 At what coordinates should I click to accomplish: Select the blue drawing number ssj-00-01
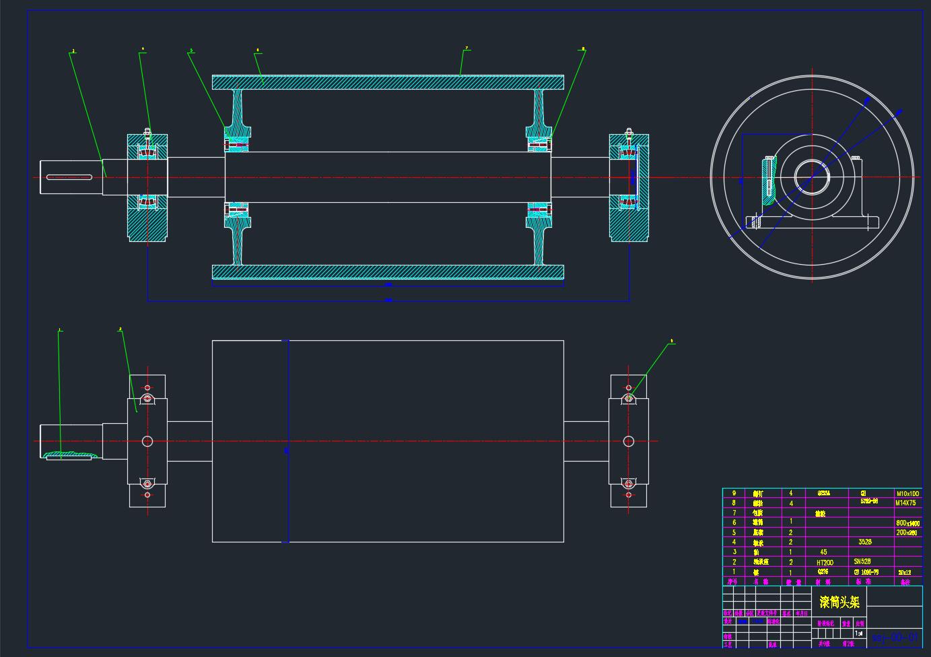tap(895, 637)
